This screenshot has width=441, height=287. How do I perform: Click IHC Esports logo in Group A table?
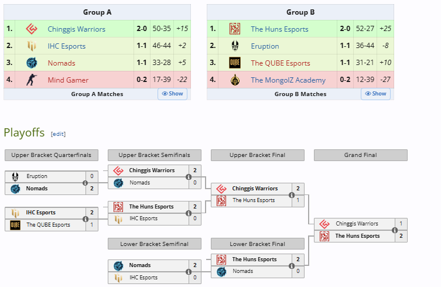click(32, 46)
